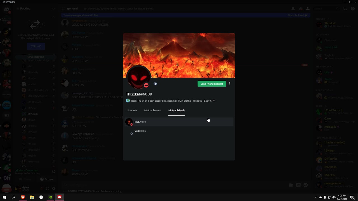The height and width of the screenshot is (201, 358).
Task: Close the quick switcher tip
Action: click(53, 17)
